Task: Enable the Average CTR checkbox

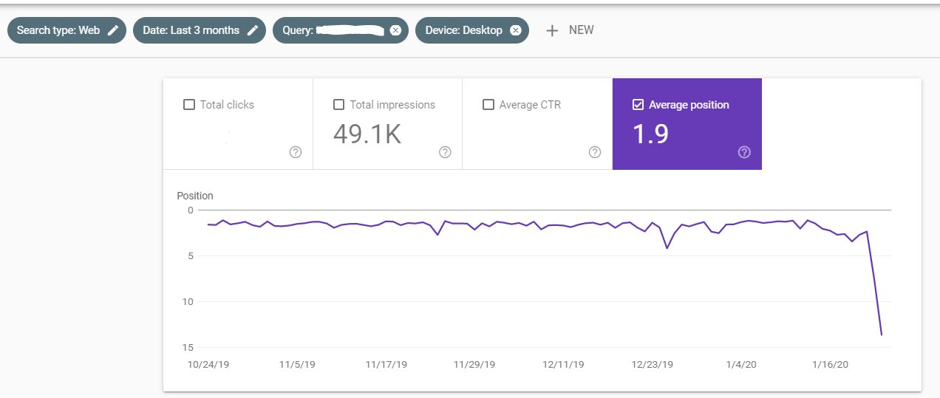Action: pos(488,105)
